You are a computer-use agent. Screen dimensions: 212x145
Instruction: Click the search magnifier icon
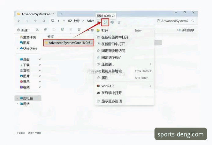click(193, 21)
